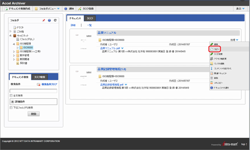250x150 pixels.
Task: Select 削除 in the 処理 menu
Action: (216, 78)
